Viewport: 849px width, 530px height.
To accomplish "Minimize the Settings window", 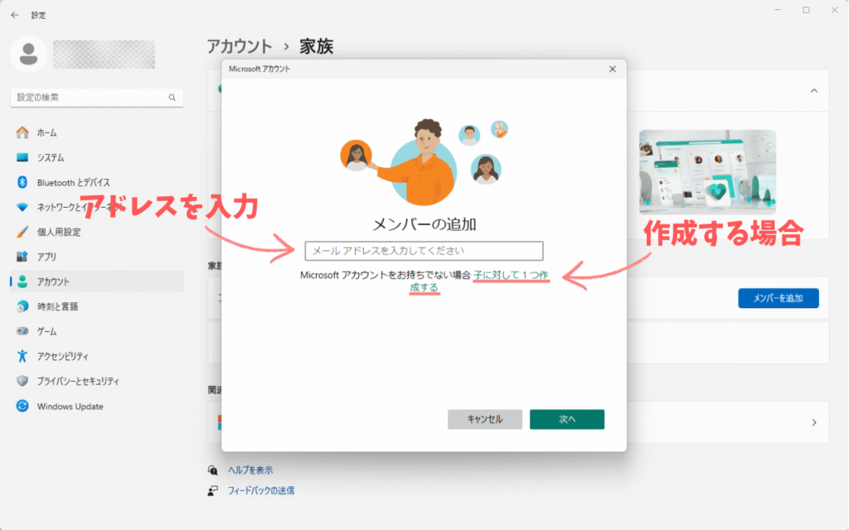I will (x=778, y=10).
